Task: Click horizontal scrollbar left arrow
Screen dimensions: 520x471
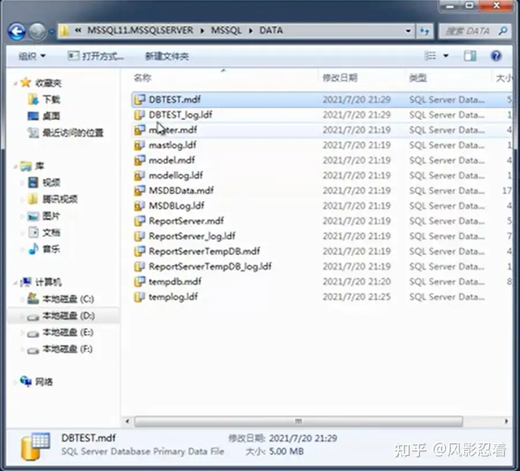Action: 128,421
